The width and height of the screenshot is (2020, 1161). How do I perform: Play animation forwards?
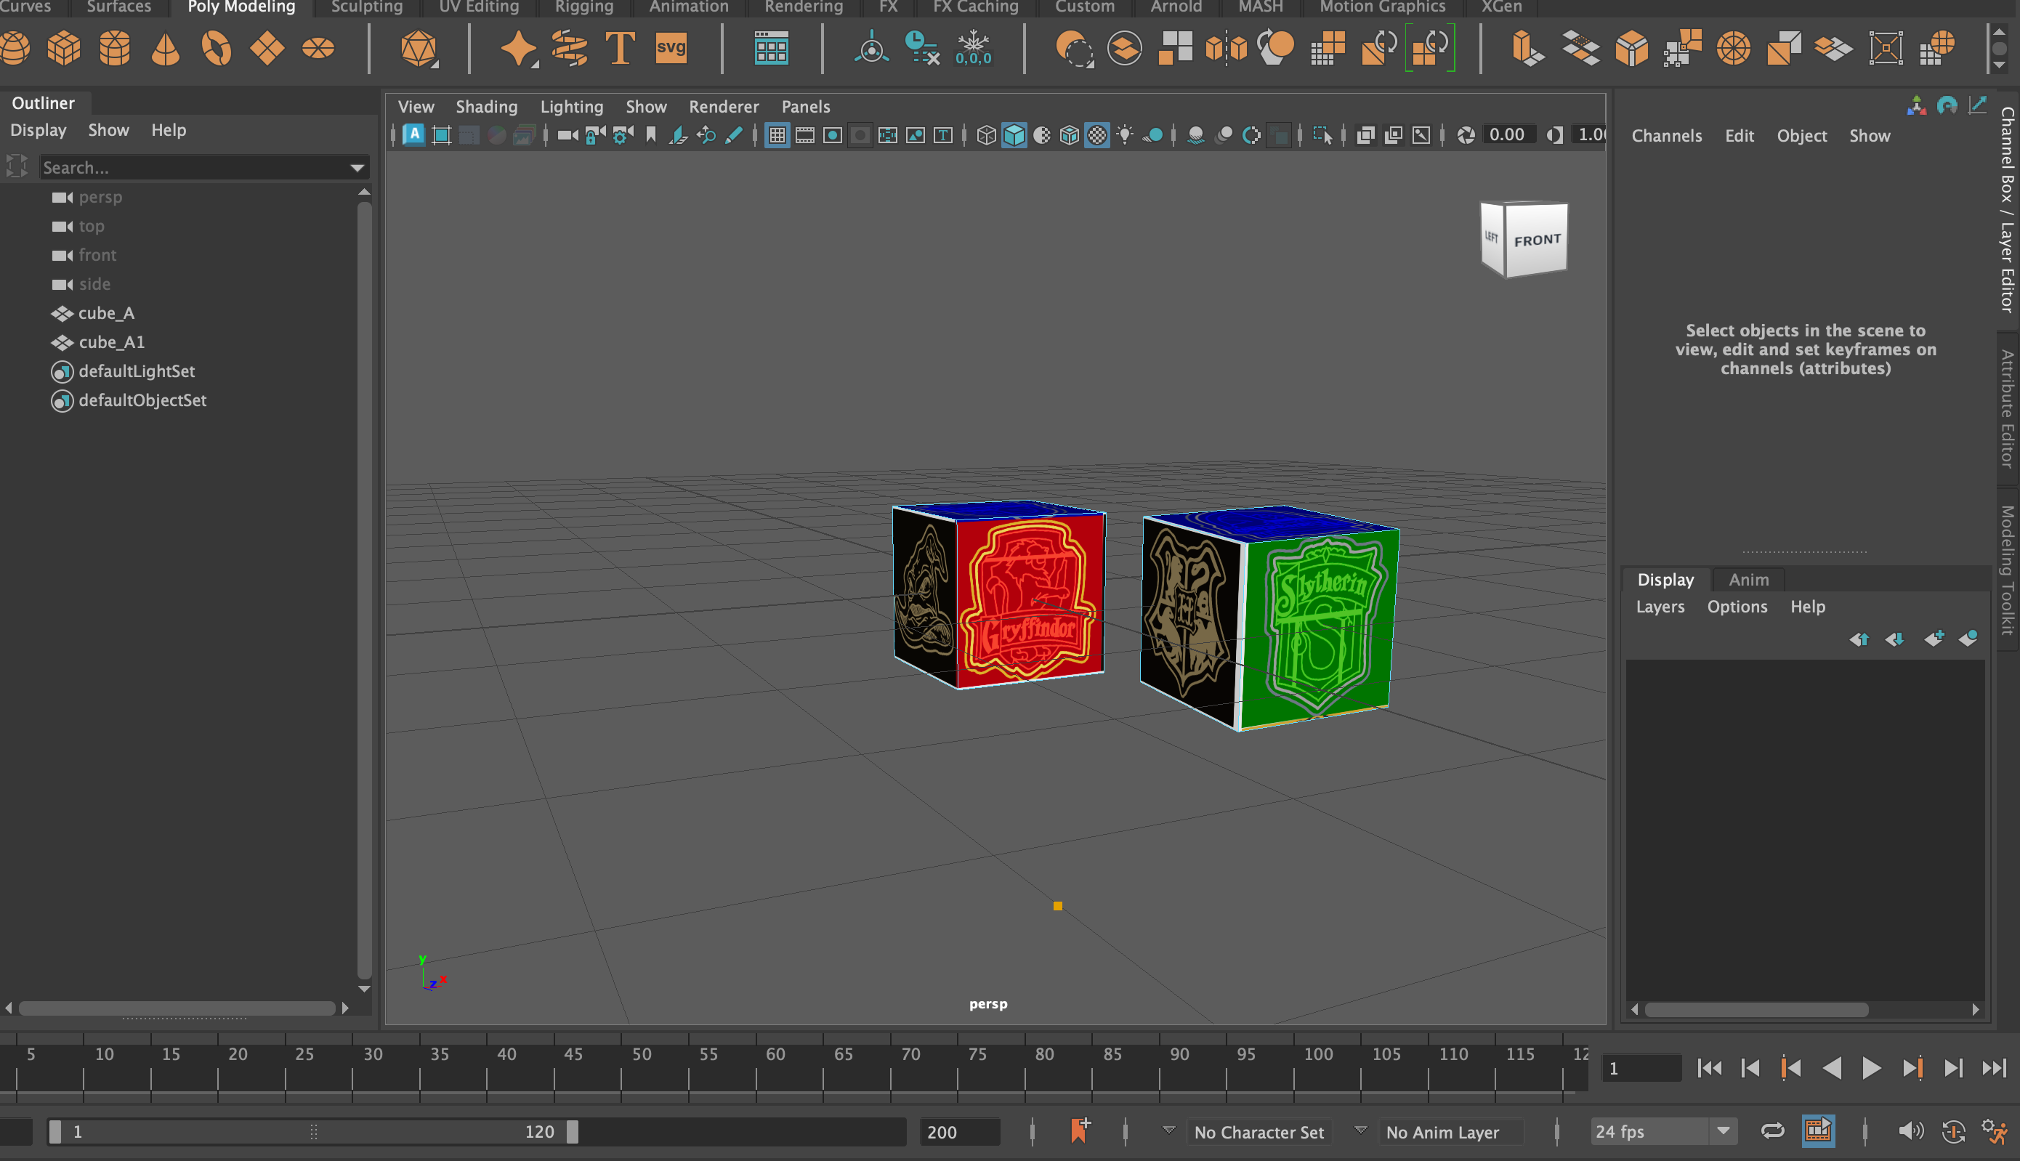point(1871,1068)
